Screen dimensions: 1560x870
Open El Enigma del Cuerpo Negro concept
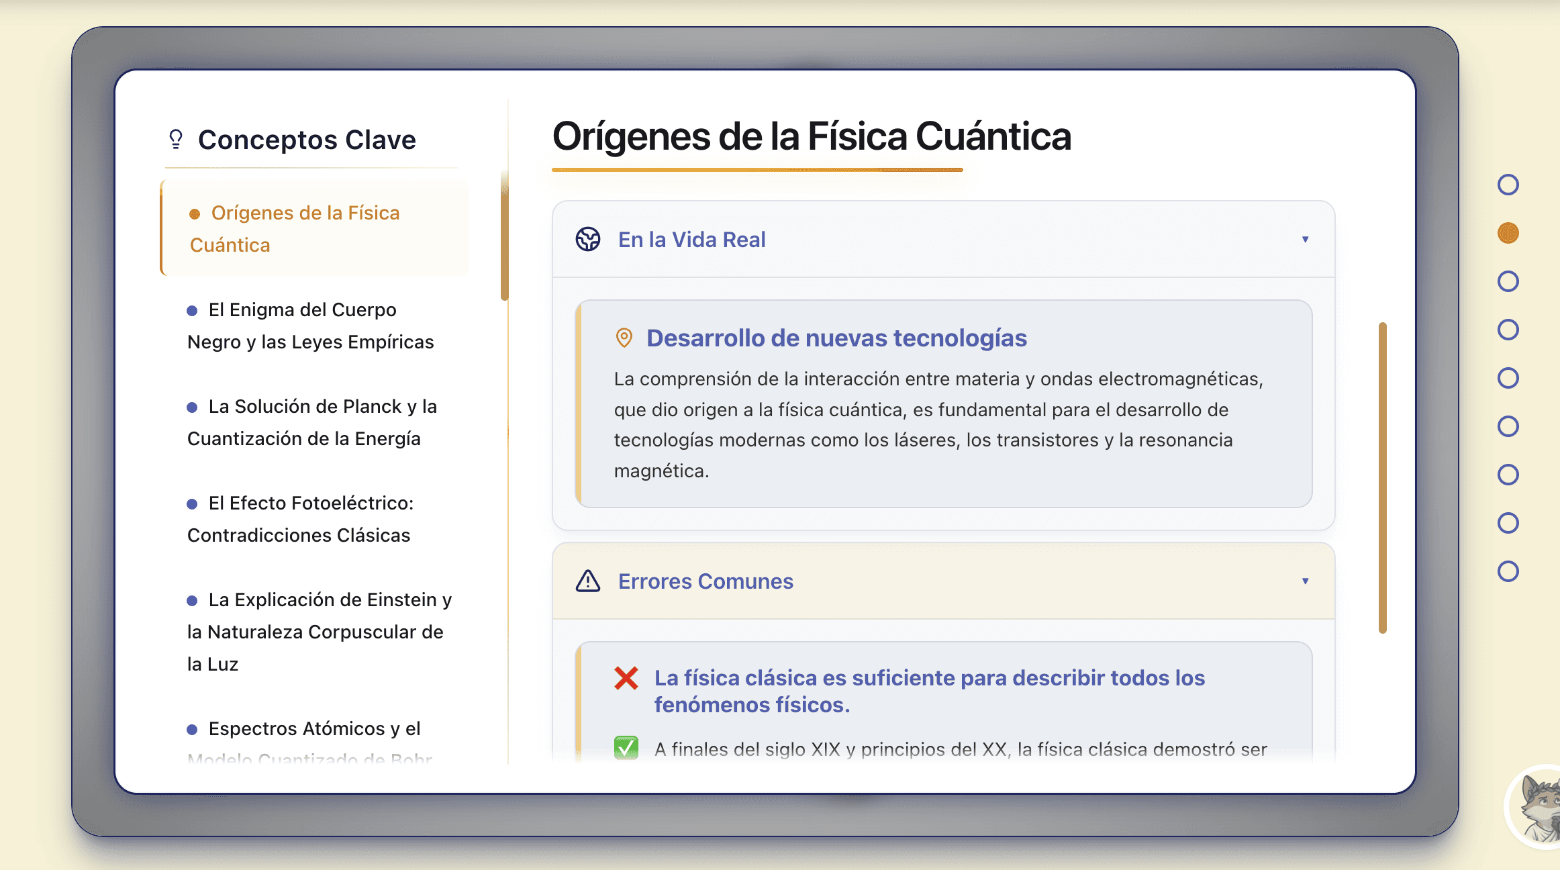point(311,326)
